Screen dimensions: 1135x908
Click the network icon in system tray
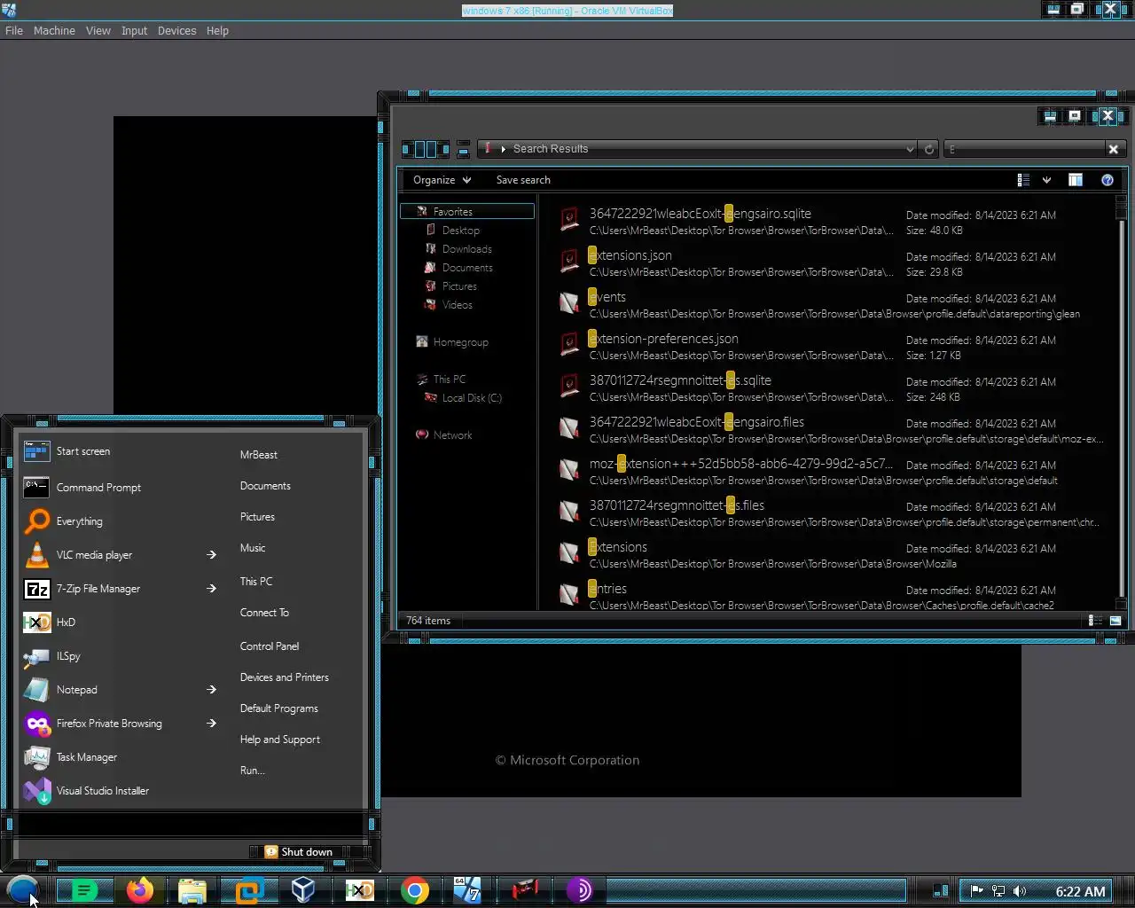coord(998,891)
